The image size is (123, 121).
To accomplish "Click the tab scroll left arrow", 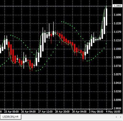I will (116, 117).
